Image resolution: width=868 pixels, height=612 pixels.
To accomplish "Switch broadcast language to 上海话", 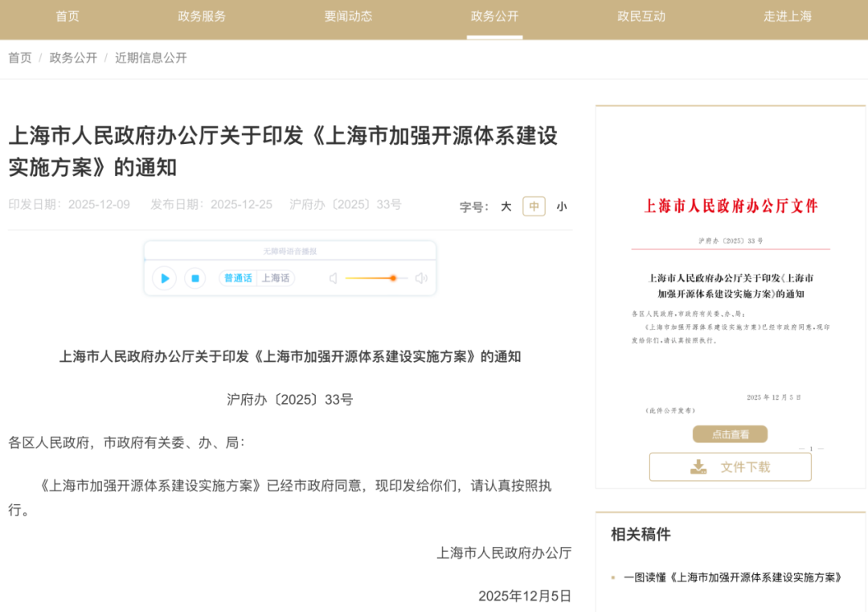I will pos(276,277).
